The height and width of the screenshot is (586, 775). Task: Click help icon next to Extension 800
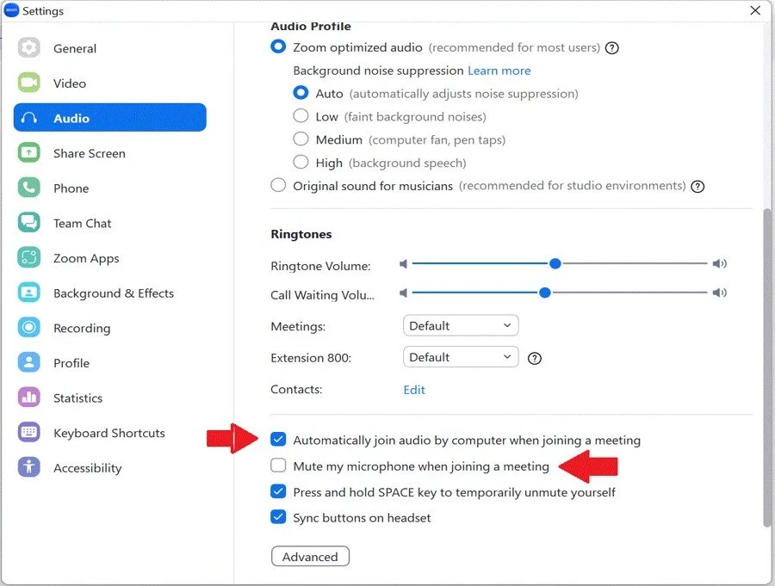(x=534, y=358)
